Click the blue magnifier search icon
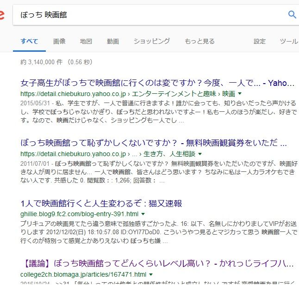The image size is (299, 285). coord(292,14)
